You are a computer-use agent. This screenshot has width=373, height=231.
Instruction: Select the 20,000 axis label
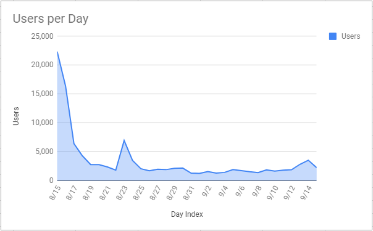tap(43, 65)
